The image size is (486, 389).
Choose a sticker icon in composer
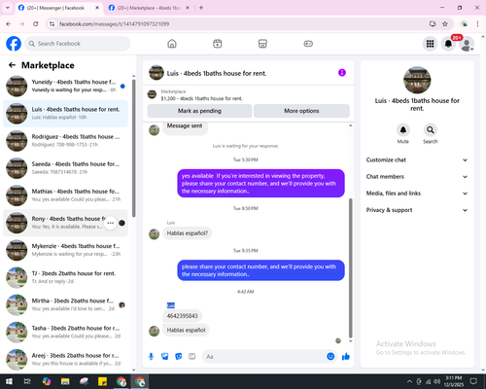(179, 357)
